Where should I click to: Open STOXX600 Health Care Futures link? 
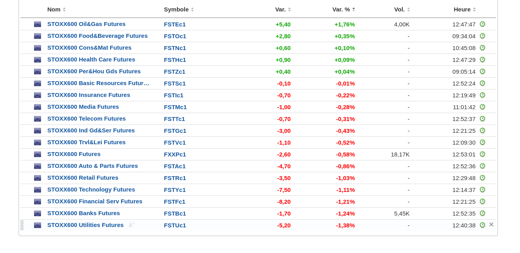[91, 60]
